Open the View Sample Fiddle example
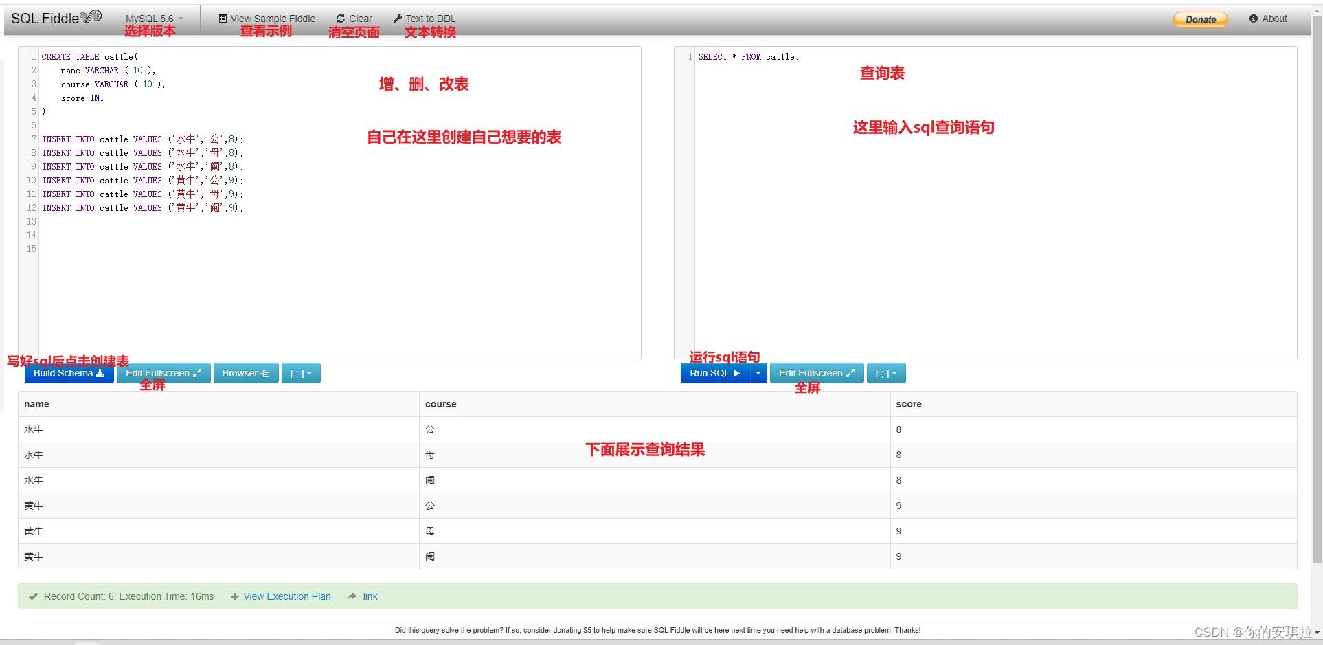The width and height of the screenshot is (1323, 645). click(267, 19)
